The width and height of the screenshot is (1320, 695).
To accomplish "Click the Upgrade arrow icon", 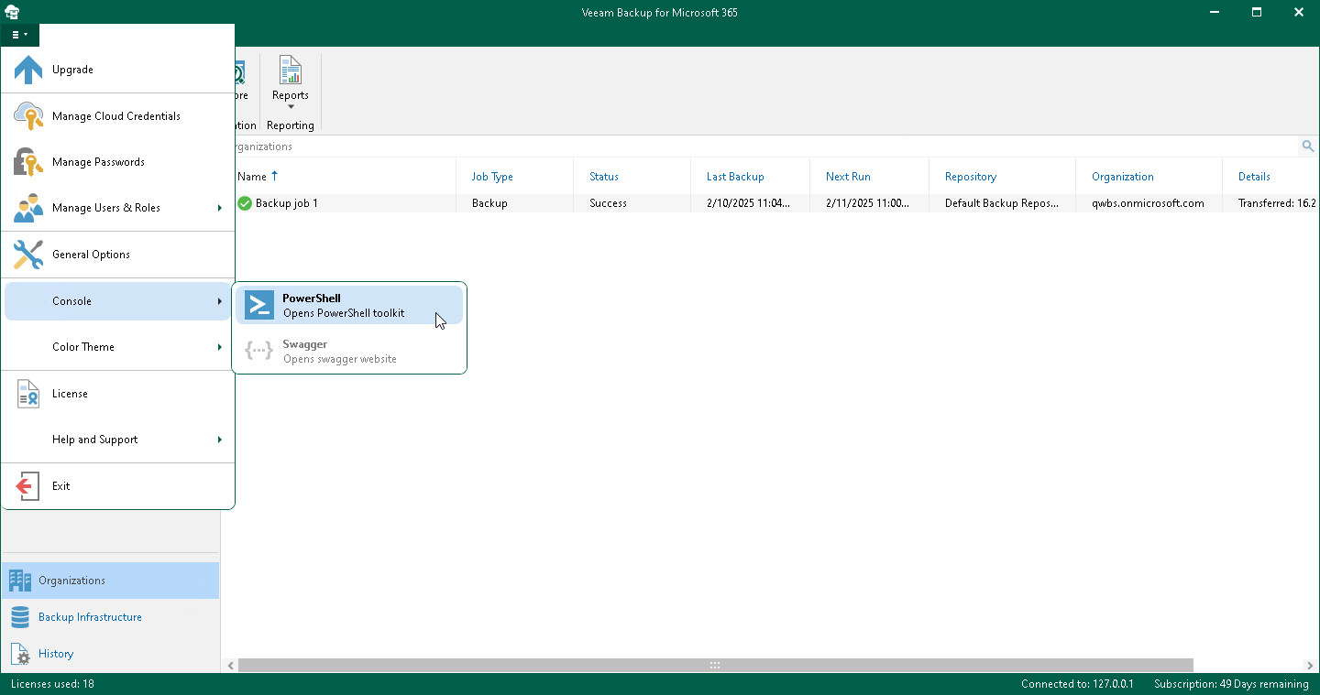I will click(28, 70).
